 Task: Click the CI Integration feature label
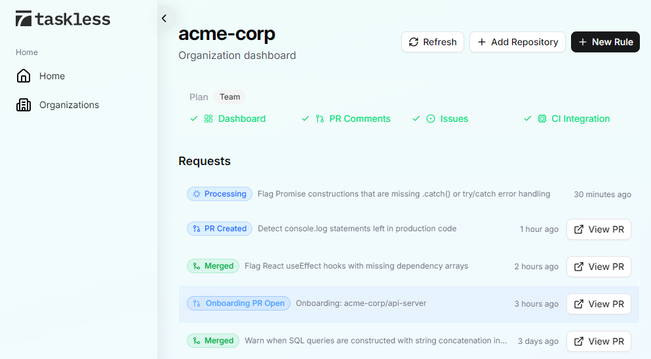tap(580, 119)
